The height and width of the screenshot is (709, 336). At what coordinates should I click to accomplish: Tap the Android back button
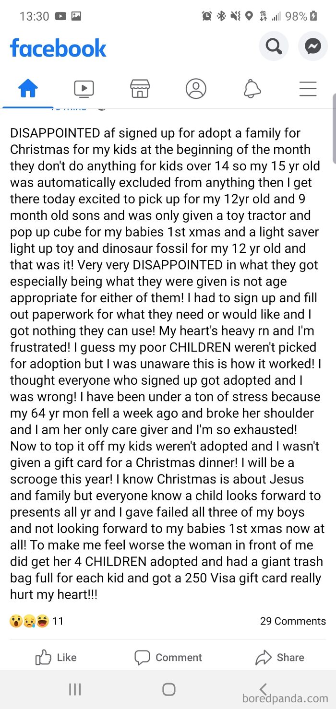coord(262,689)
